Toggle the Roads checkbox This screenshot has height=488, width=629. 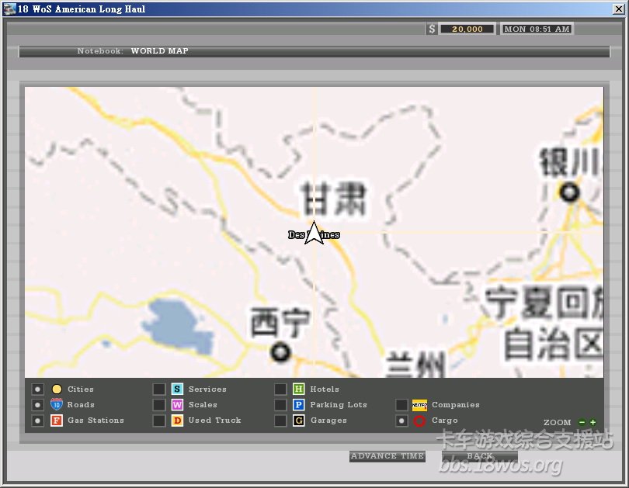38,405
